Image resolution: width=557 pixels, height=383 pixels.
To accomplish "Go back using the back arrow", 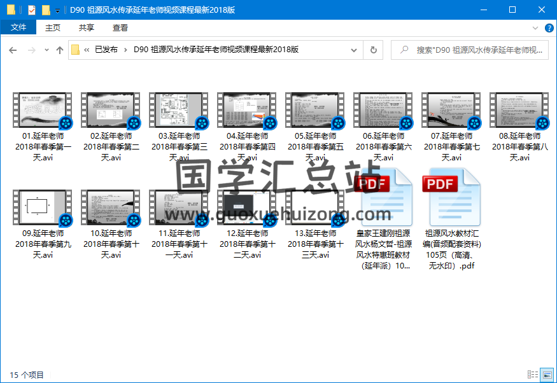I will (x=13, y=50).
